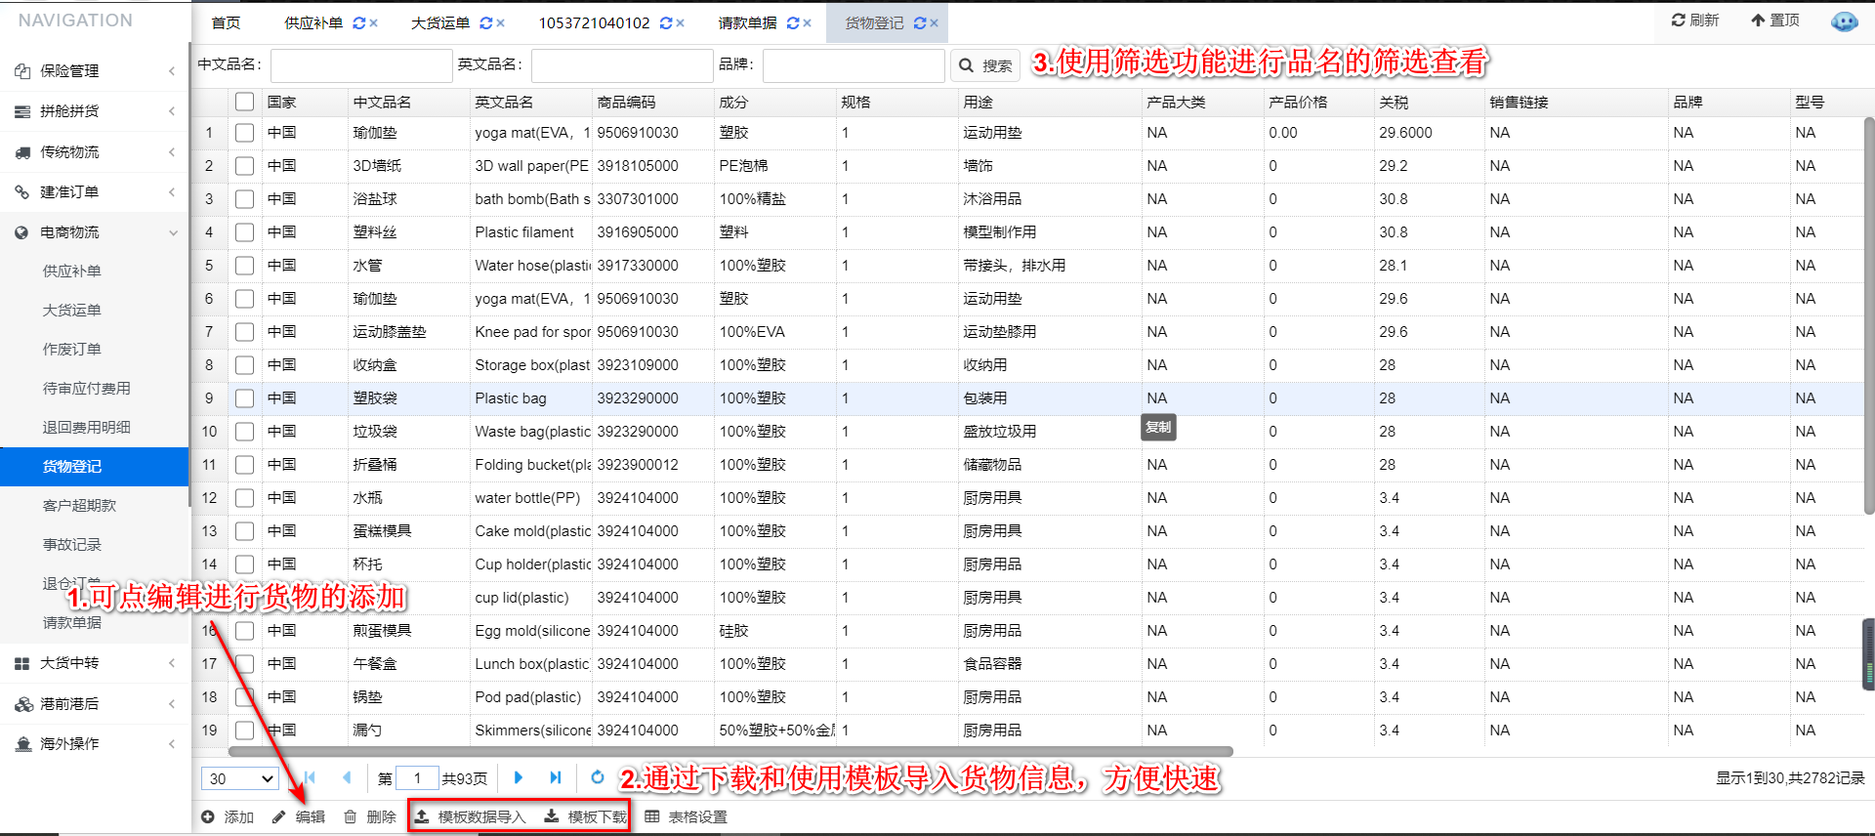
Task: Expand the 港前港后 menu
Action: click(95, 703)
